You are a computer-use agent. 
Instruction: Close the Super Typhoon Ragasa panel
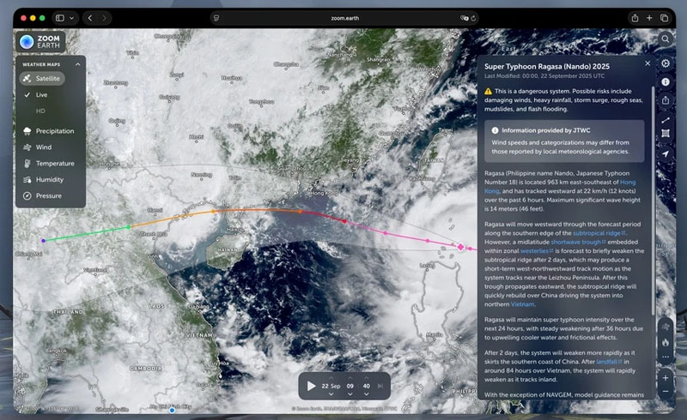[x=647, y=63]
